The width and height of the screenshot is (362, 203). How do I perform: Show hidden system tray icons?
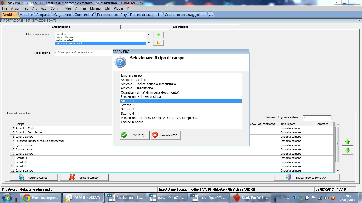(288, 198)
